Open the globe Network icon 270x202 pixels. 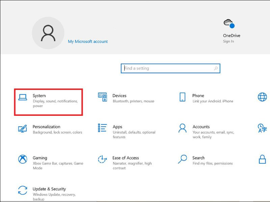pyautogui.click(x=262, y=97)
